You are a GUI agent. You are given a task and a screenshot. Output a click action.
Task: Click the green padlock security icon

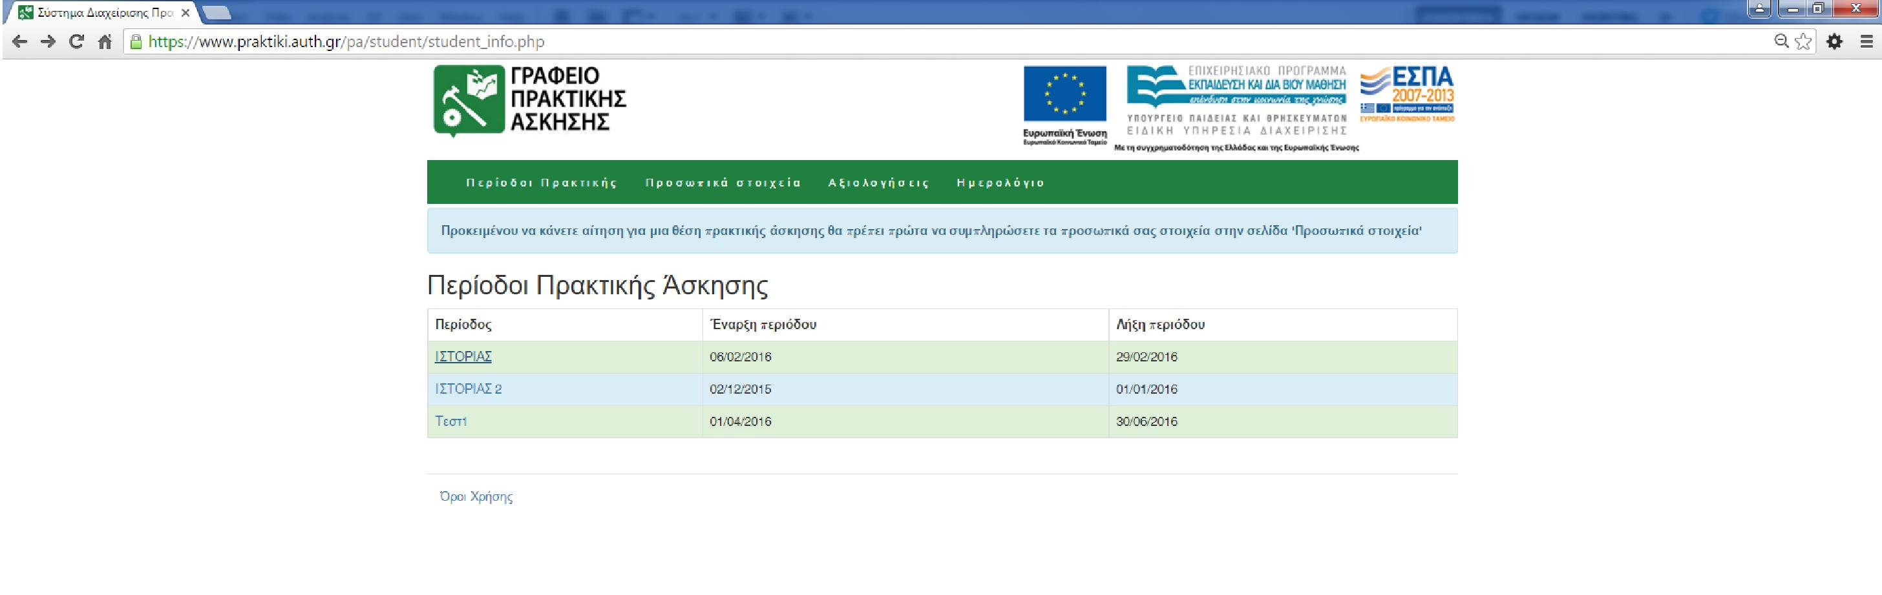(x=135, y=41)
